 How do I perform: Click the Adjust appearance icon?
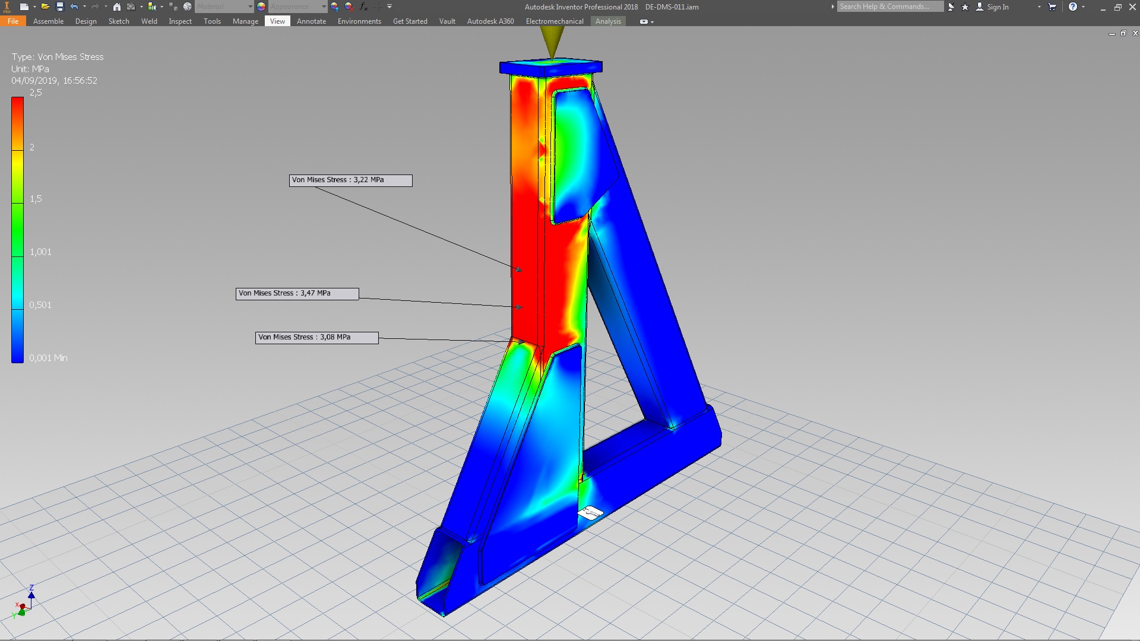point(335,7)
